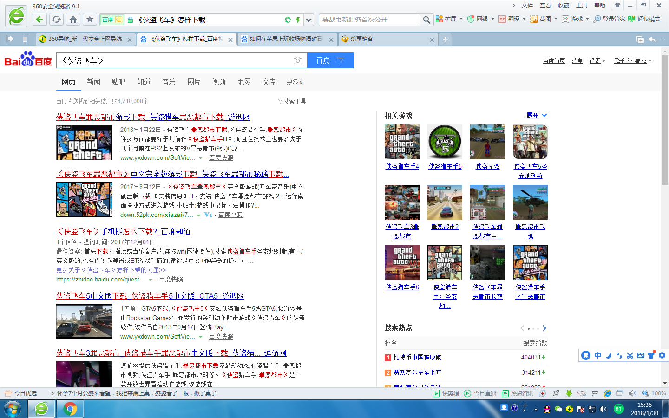This screenshot has width=669, height=418.
Task: Open the 搜索工具 search tools filter
Action: coord(292,101)
